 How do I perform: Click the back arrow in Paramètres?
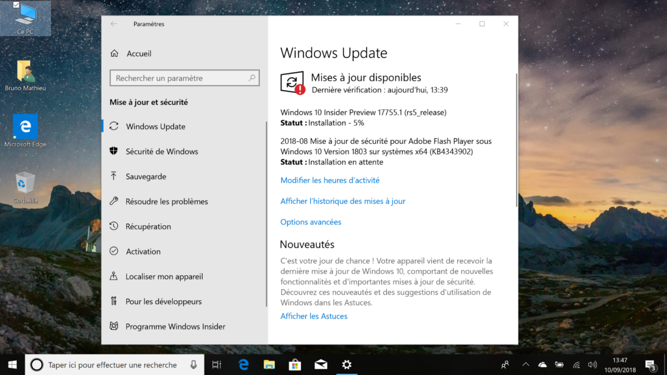pyautogui.click(x=113, y=24)
